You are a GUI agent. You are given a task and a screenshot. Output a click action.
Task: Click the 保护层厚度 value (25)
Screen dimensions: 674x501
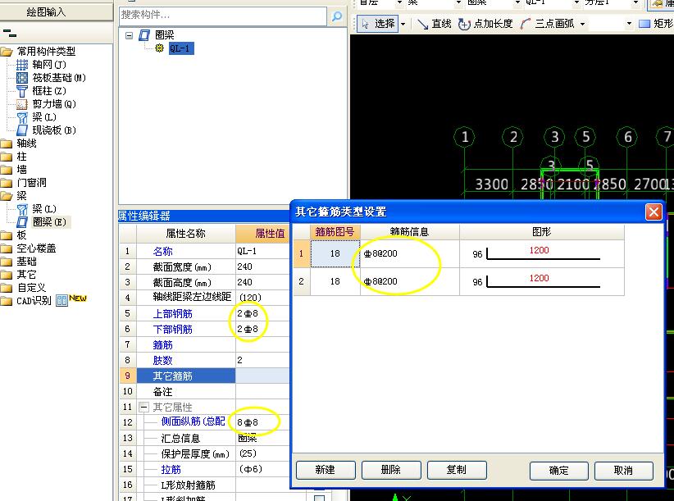[x=262, y=453]
